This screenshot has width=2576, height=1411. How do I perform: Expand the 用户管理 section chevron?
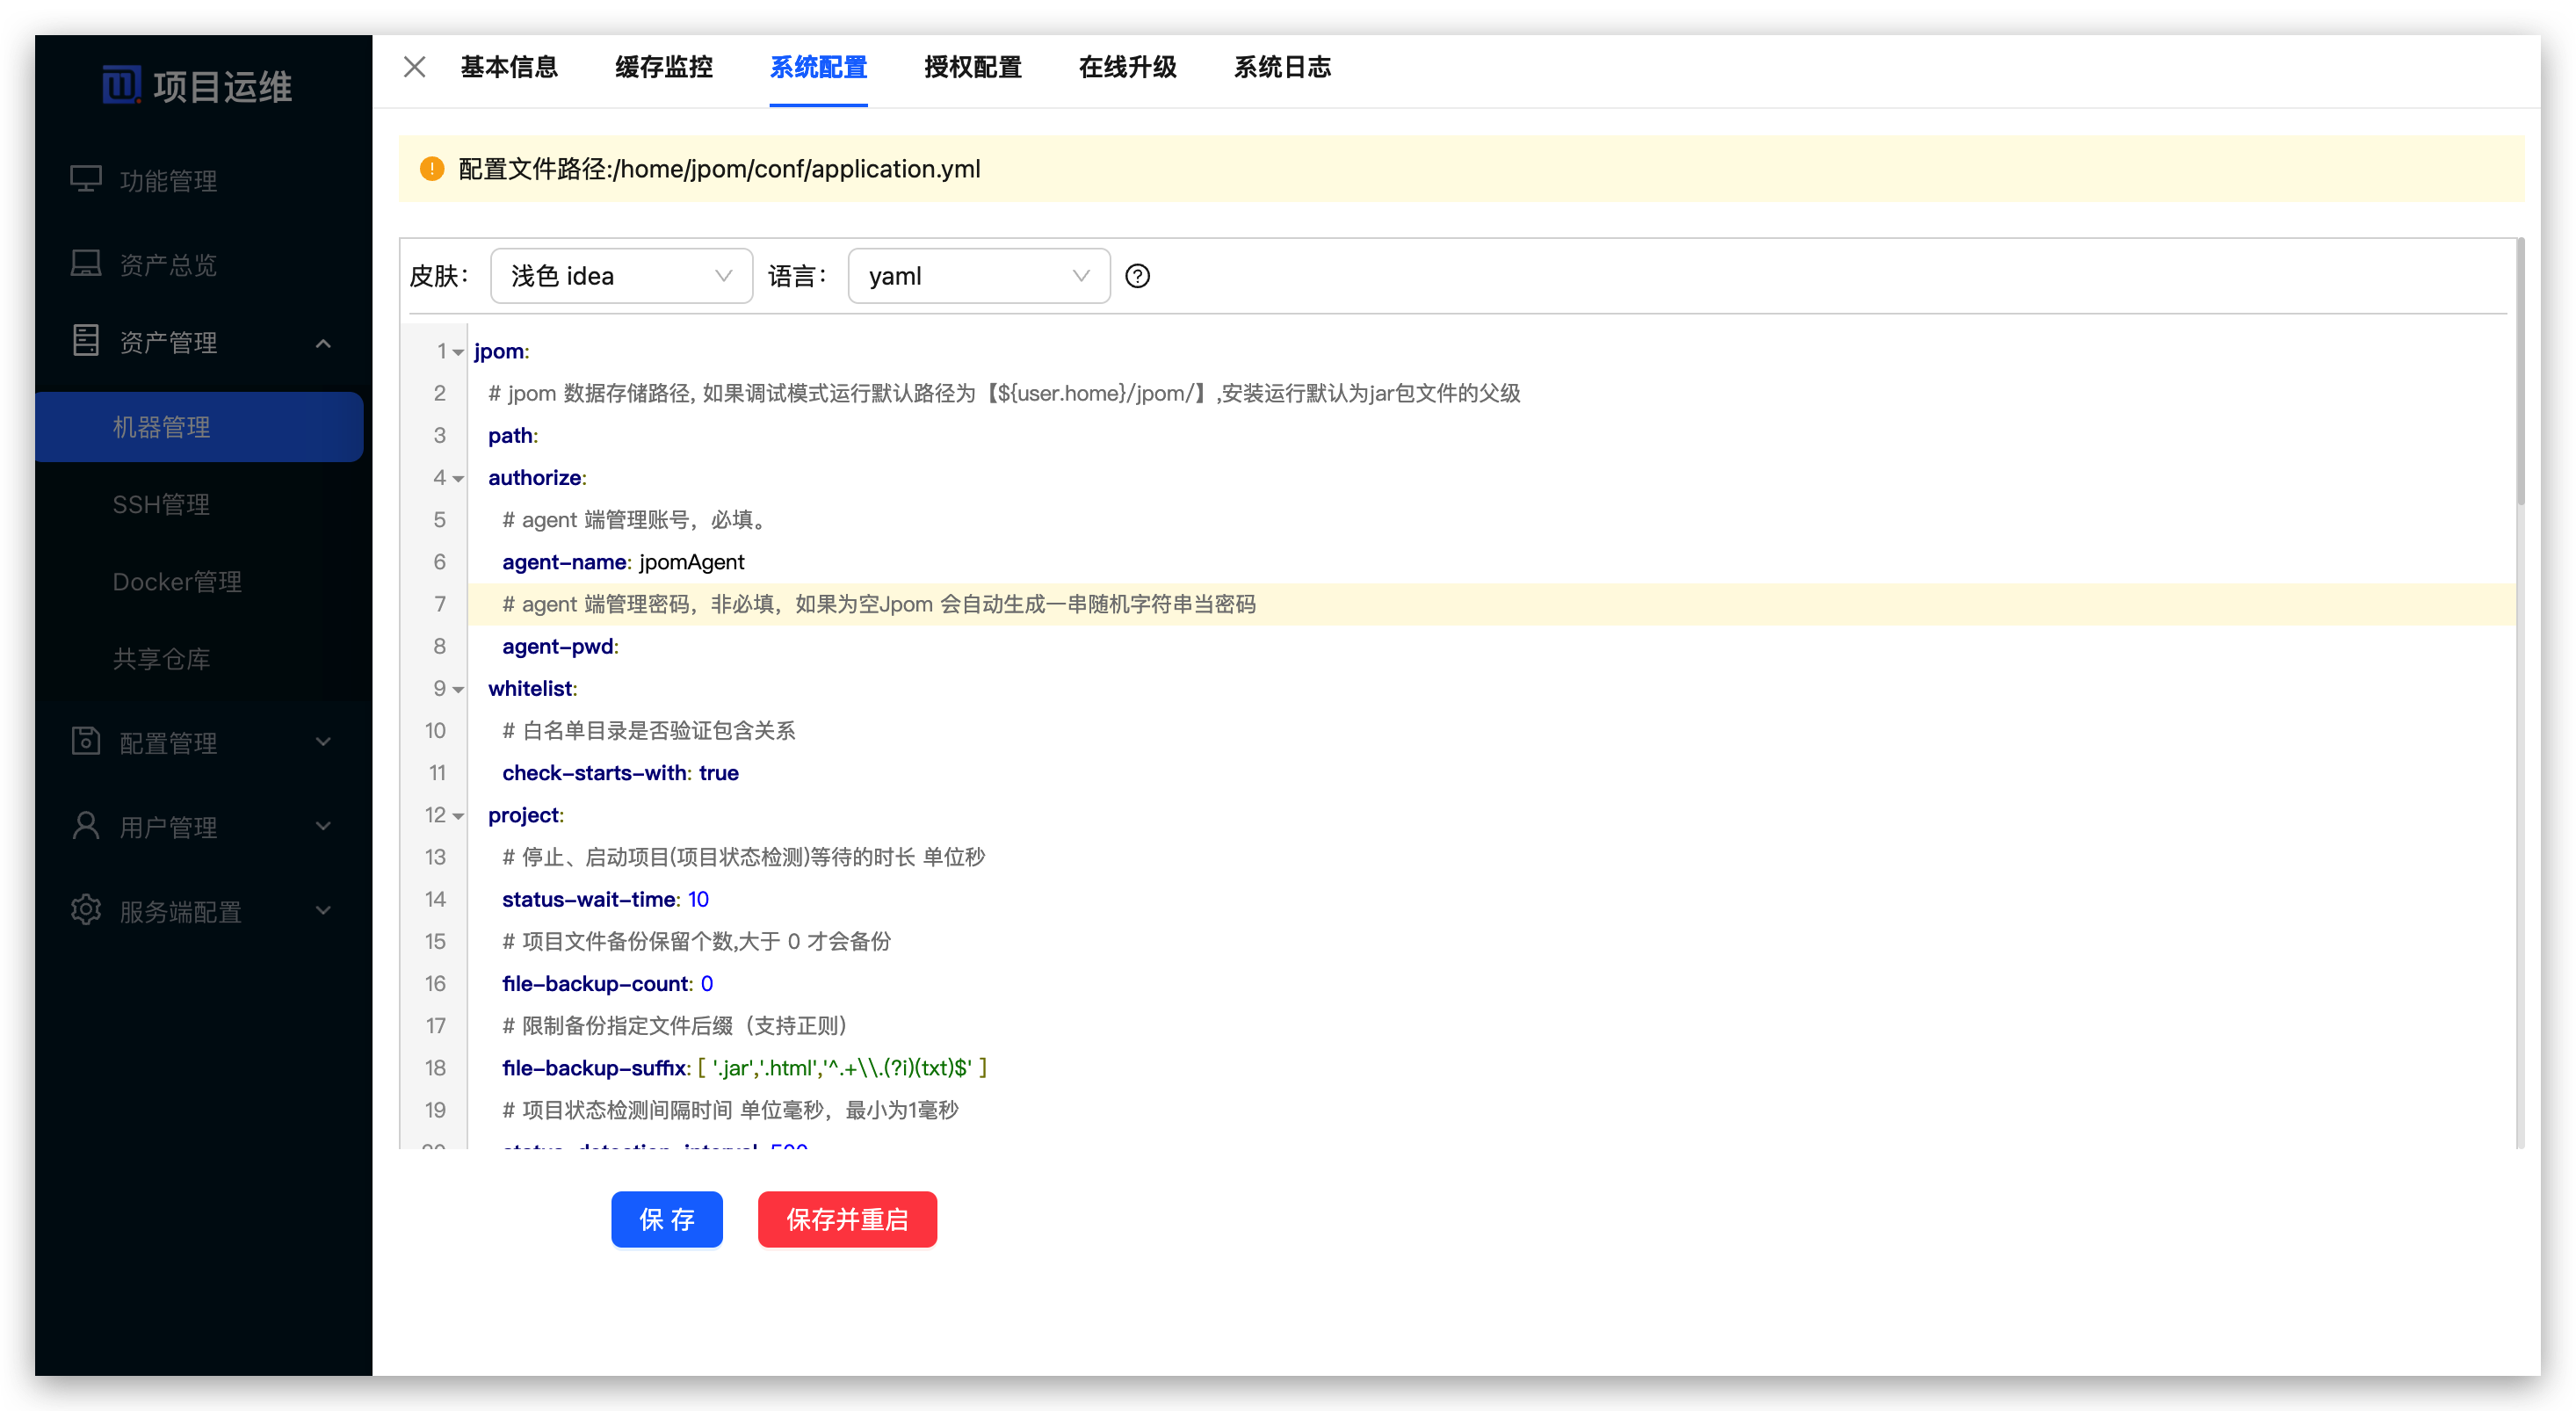(x=322, y=827)
